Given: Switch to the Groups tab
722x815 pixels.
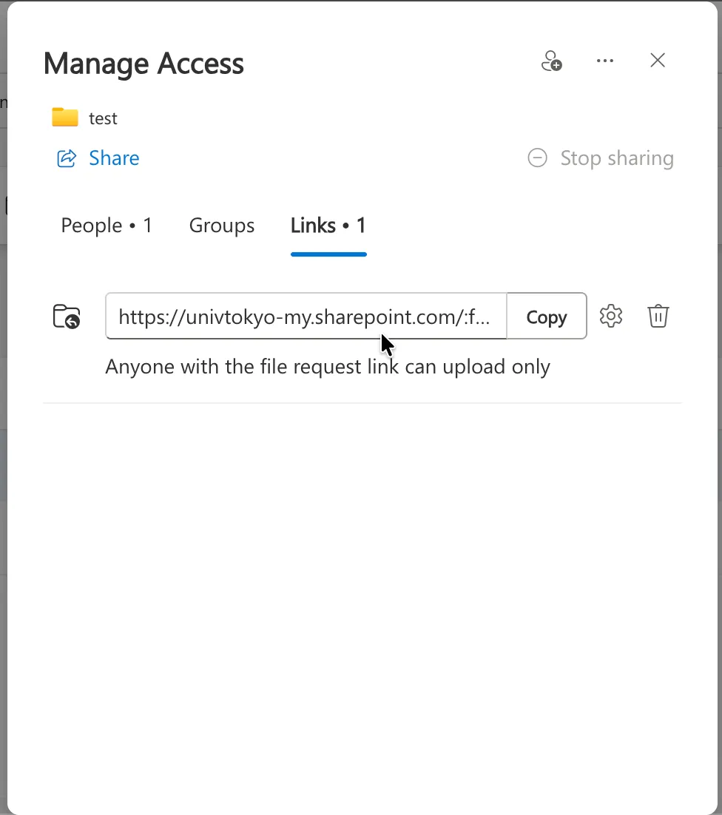Looking at the screenshot, I should (222, 226).
